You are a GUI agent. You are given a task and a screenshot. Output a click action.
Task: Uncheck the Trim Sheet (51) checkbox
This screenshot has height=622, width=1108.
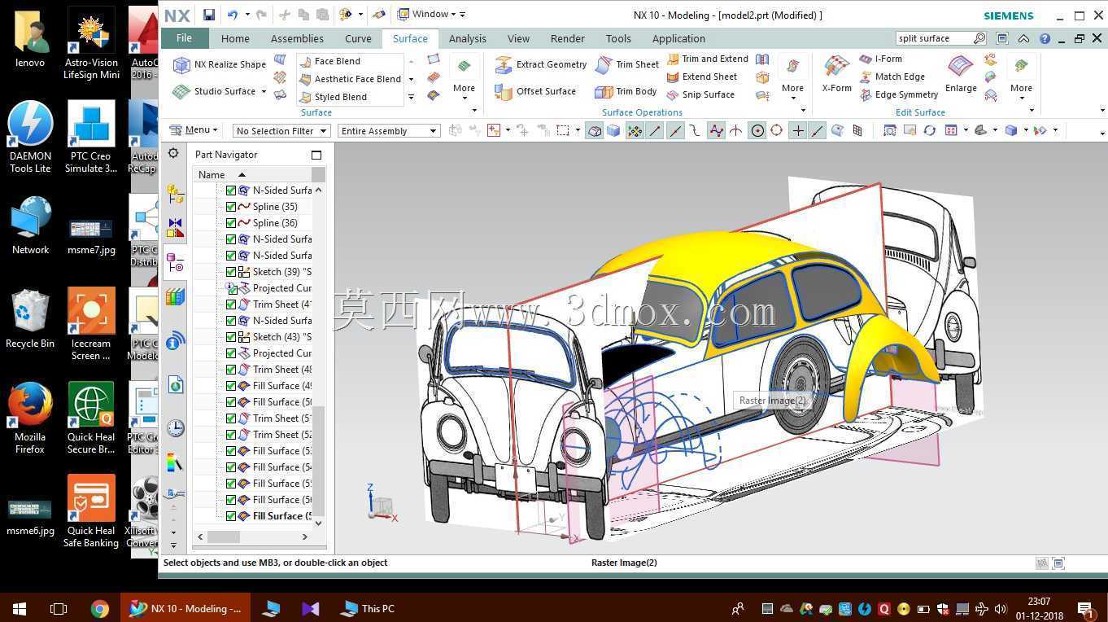click(231, 418)
